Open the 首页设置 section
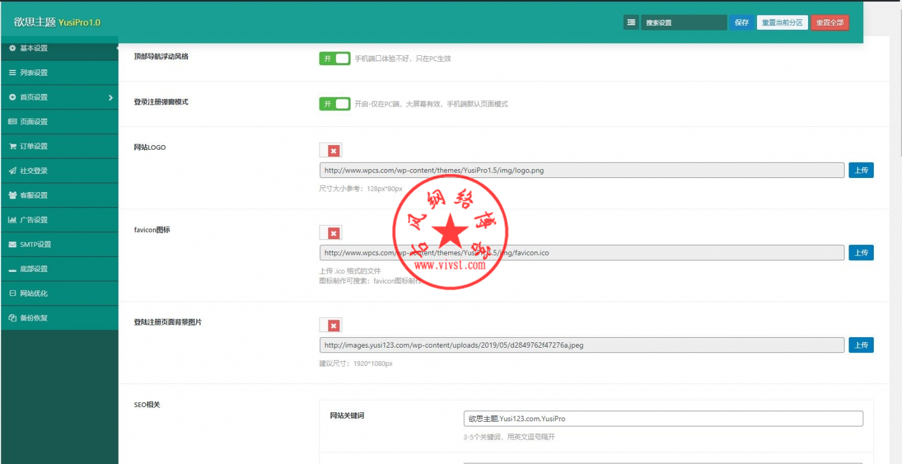The height and width of the screenshot is (464, 902). 59,97
